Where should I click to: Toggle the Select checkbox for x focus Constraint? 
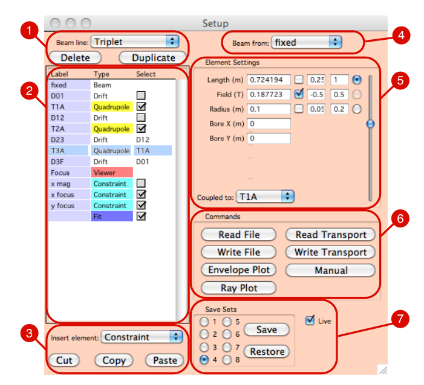[141, 194]
